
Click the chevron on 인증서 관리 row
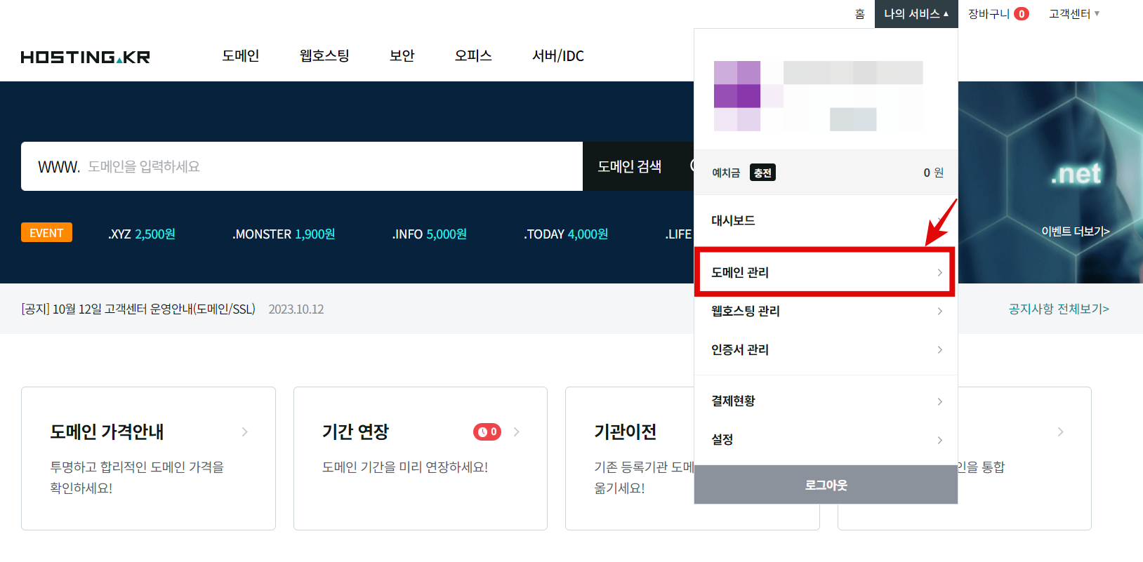click(x=940, y=349)
